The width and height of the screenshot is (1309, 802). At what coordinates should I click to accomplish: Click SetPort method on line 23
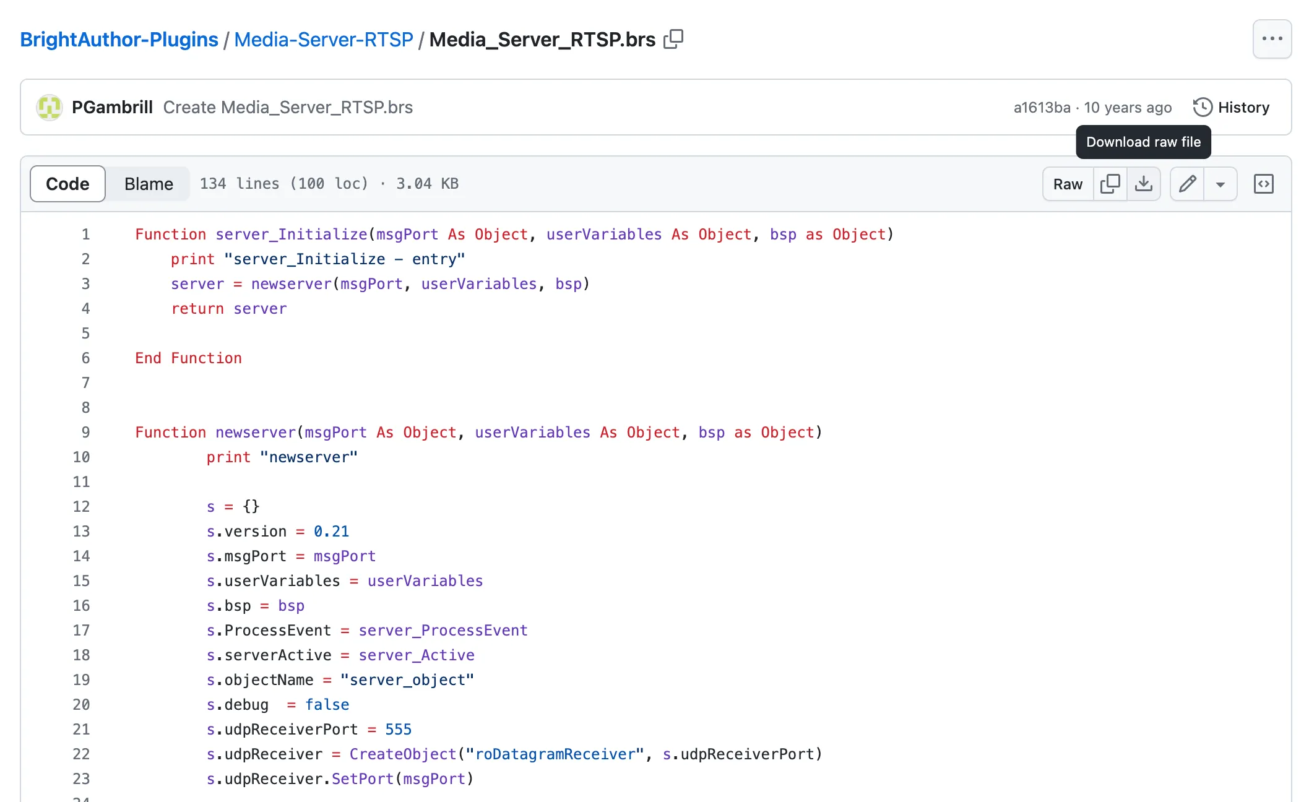pyautogui.click(x=363, y=779)
